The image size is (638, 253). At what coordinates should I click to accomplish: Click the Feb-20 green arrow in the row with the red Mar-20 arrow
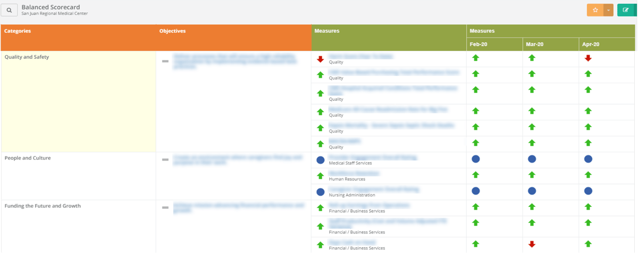click(475, 243)
